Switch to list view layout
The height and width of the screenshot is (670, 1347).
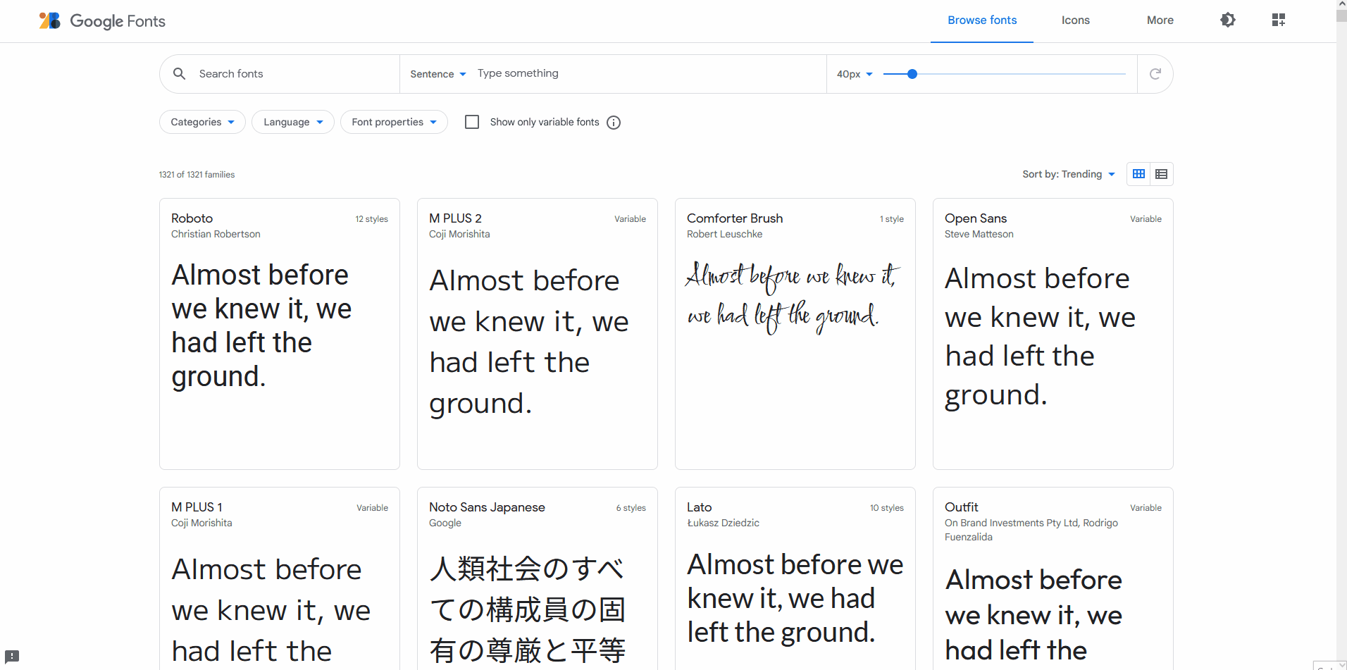[x=1162, y=173]
